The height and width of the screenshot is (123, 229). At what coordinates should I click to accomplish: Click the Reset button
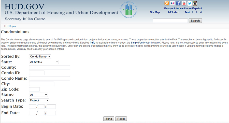coord(121,119)
